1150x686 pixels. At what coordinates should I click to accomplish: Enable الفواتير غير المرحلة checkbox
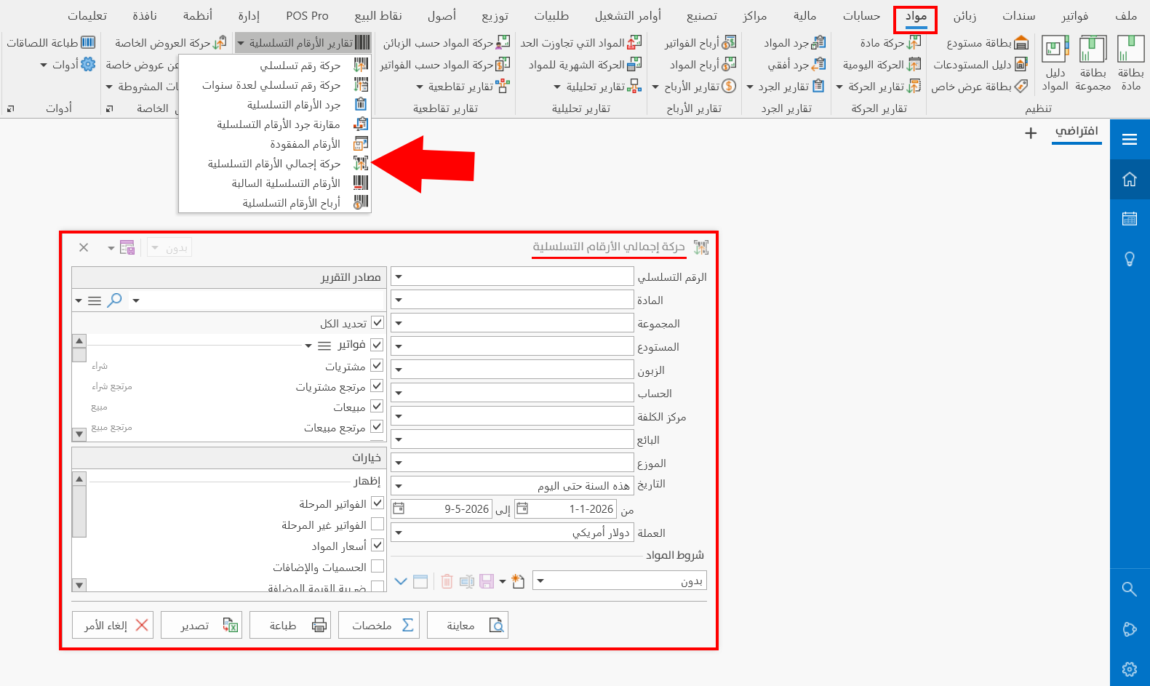click(377, 524)
